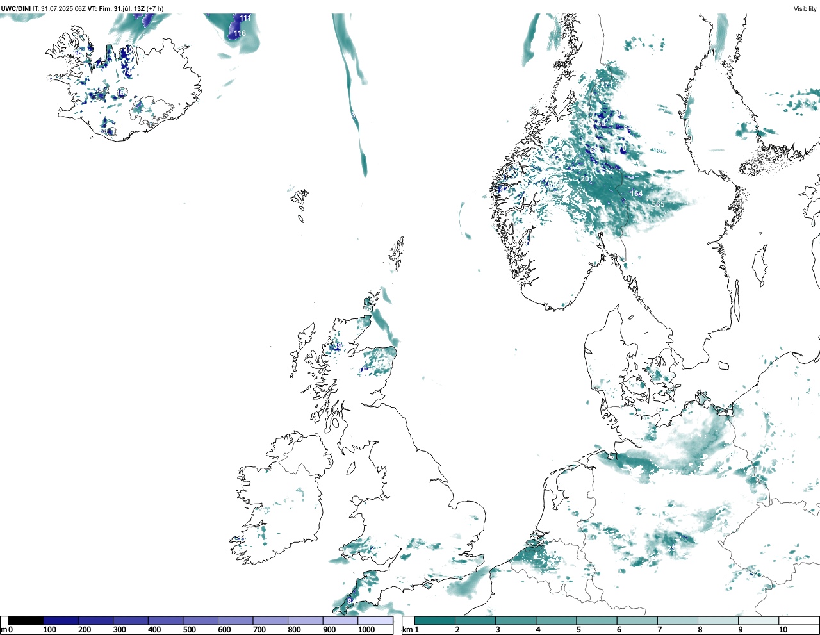
Task: Click the 8–9 km very pale swatch
Action: (717, 621)
